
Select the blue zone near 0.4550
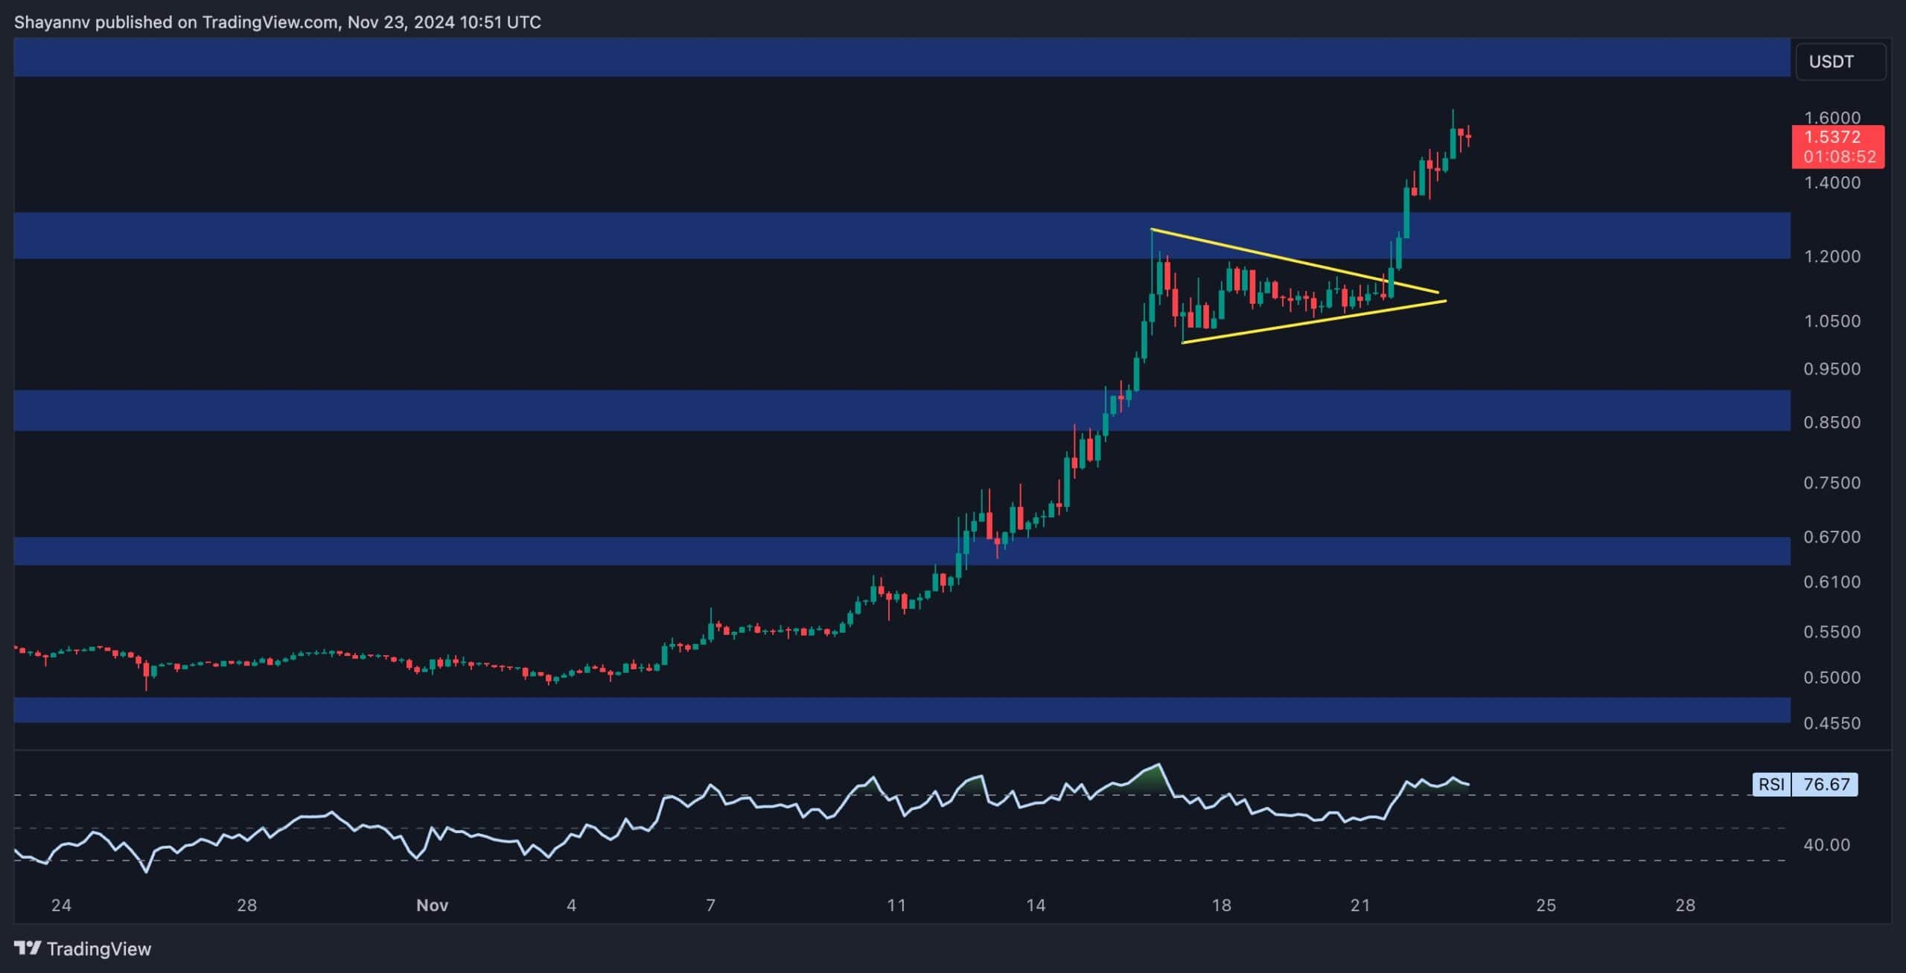pyautogui.click(x=902, y=710)
